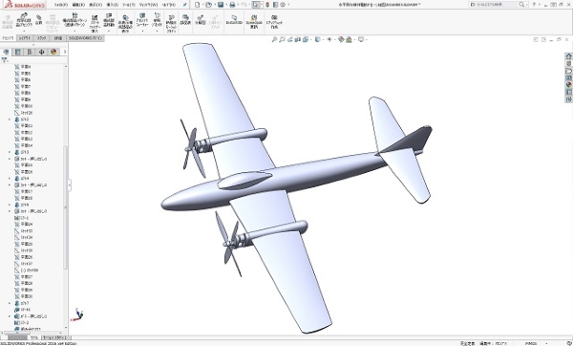Viewport: 573px width, 346px height.
Task: Click the Save disk icon
Action: (x=221, y=5)
